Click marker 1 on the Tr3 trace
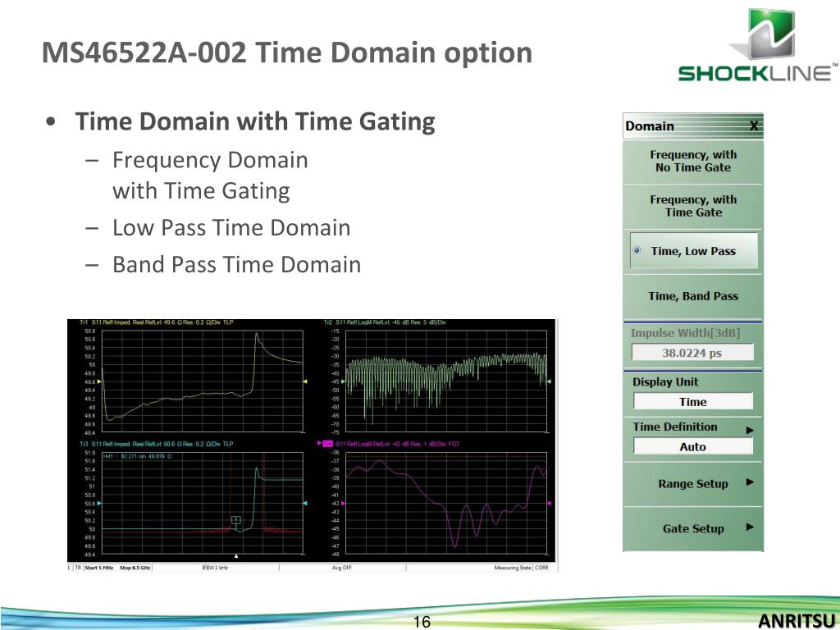 (x=235, y=519)
